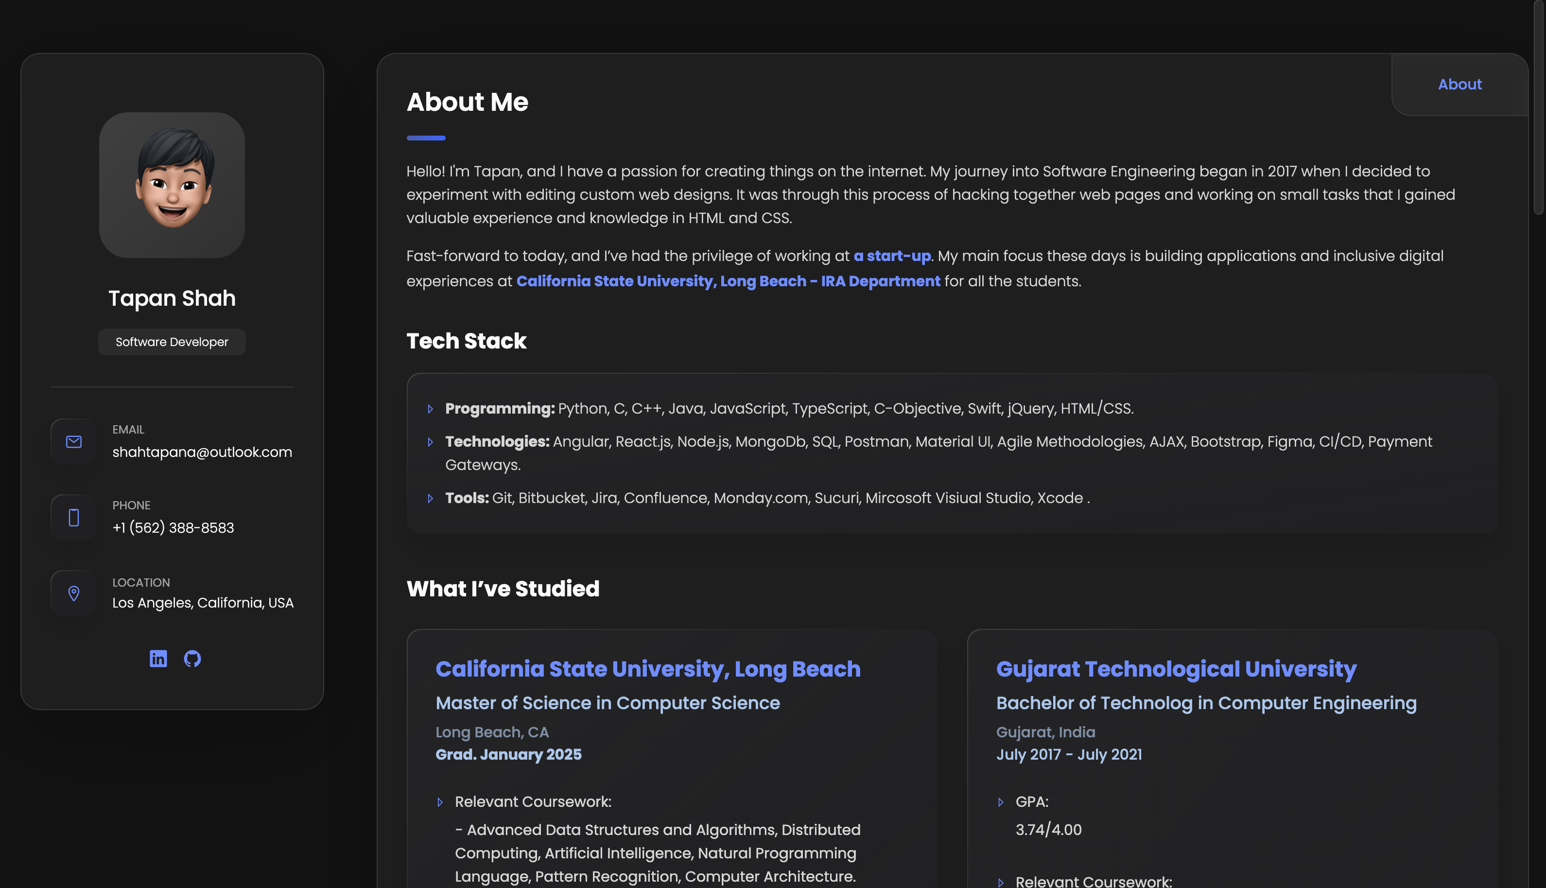
Task: Click the Technologies bullet arrow icon
Action: point(431,442)
